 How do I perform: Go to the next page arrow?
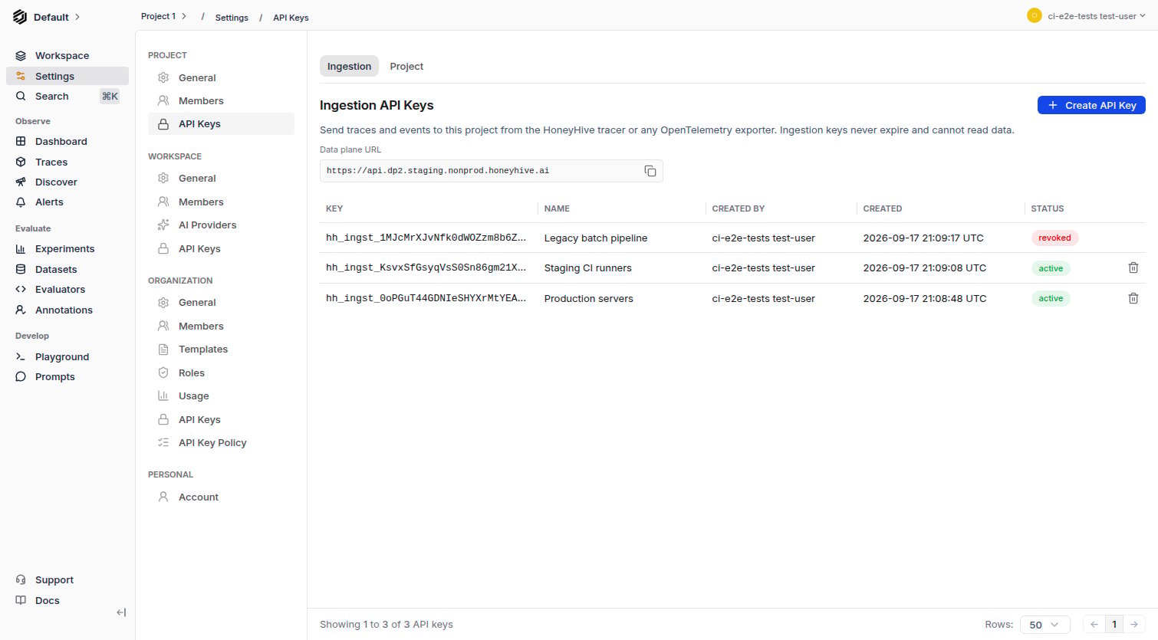[1134, 625]
